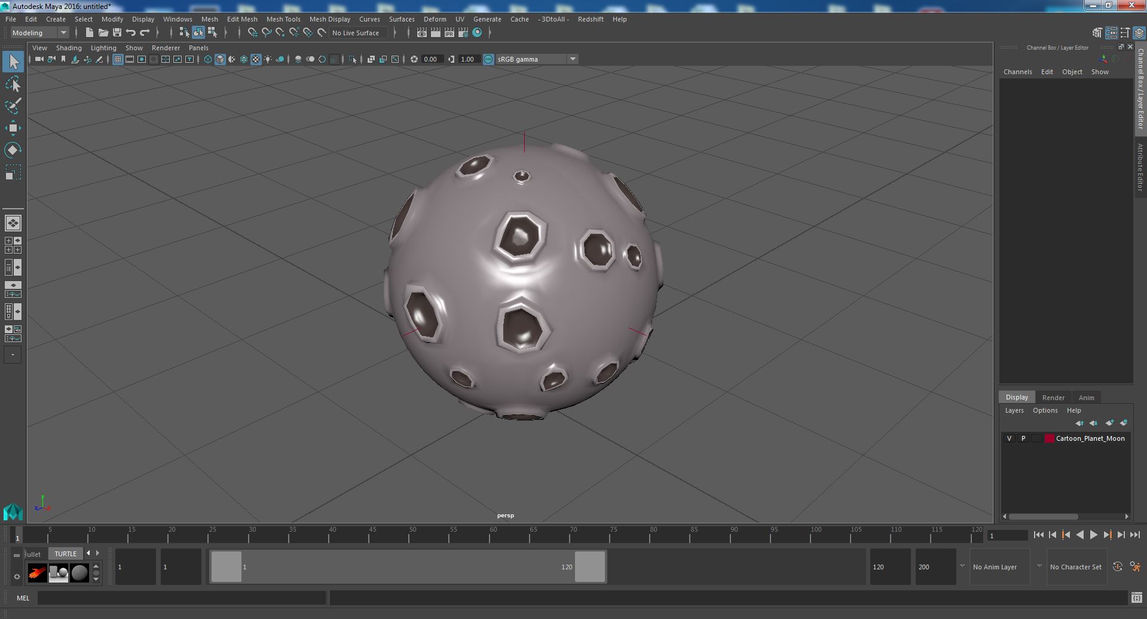1147x619 pixels.
Task: Open the Deform menu
Action: pyautogui.click(x=435, y=19)
